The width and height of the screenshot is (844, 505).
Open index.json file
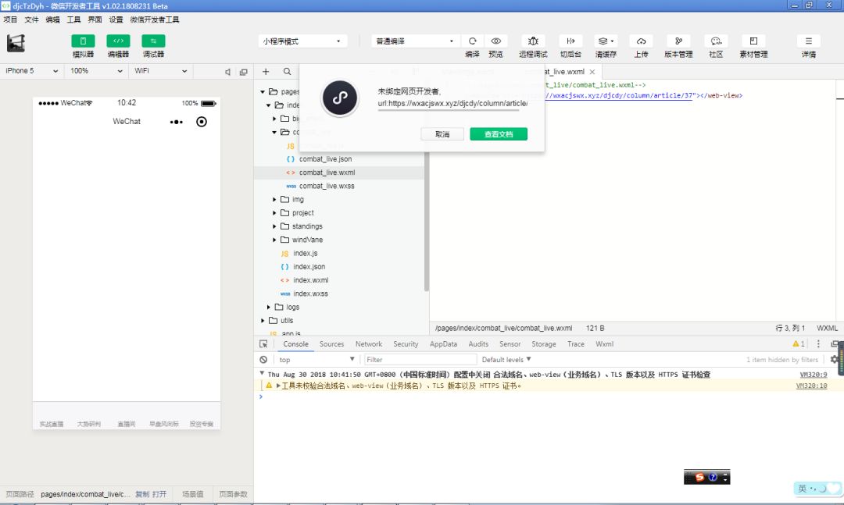(x=309, y=267)
